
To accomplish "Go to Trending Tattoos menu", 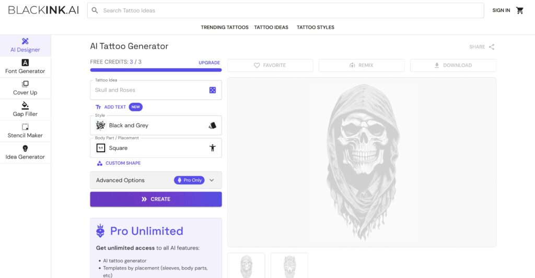I will click(x=225, y=27).
